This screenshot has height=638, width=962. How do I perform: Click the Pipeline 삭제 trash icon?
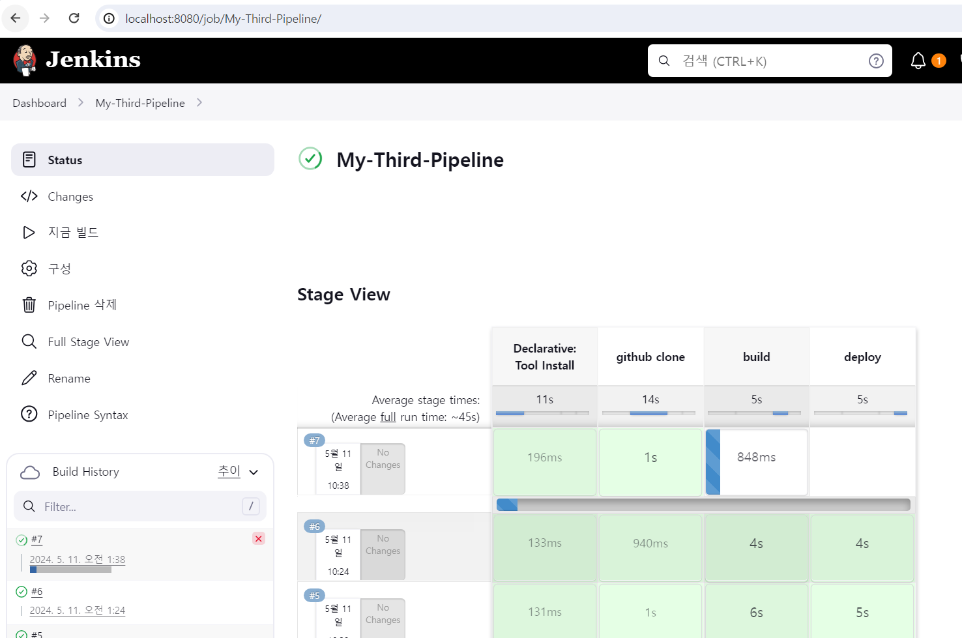(29, 305)
